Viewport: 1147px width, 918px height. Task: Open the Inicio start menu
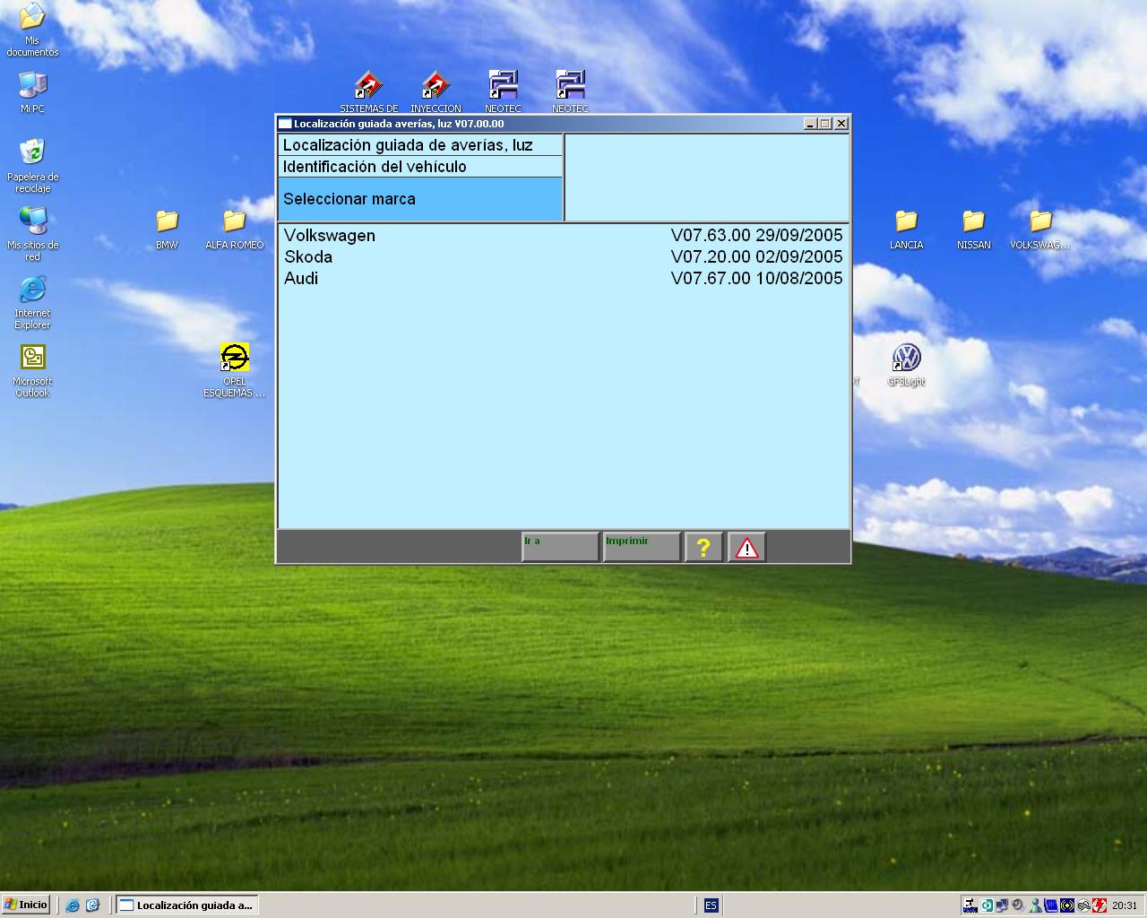[x=26, y=905]
